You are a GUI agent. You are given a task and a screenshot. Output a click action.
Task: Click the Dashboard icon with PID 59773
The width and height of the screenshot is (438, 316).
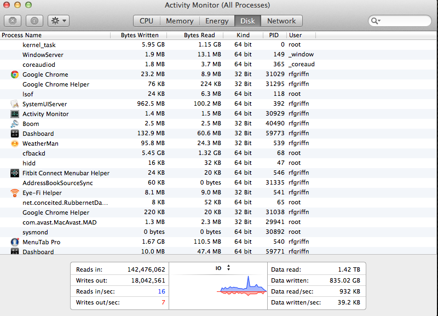click(15, 134)
